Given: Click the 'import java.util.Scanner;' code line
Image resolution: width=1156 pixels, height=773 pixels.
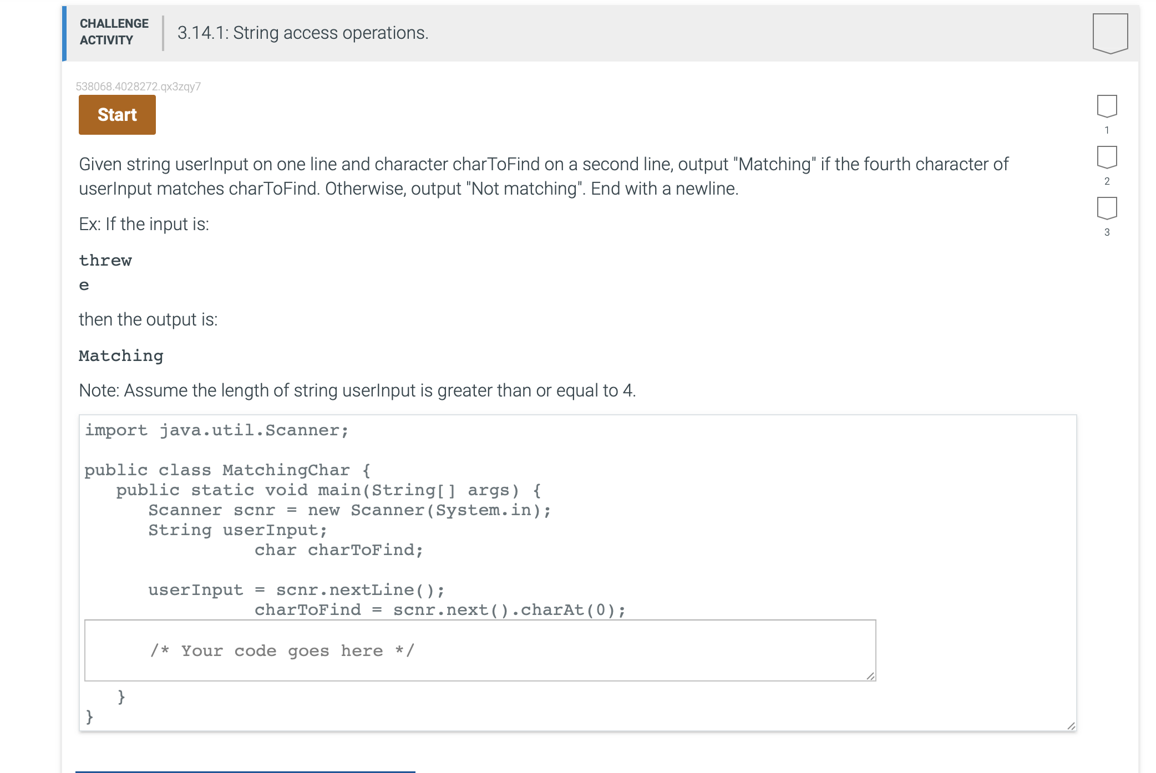Looking at the screenshot, I should [x=216, y=430].
